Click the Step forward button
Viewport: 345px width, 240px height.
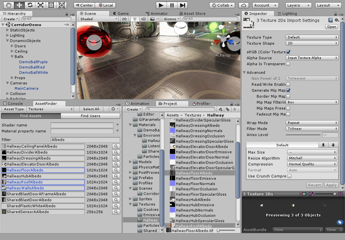(x=182, y=5)
